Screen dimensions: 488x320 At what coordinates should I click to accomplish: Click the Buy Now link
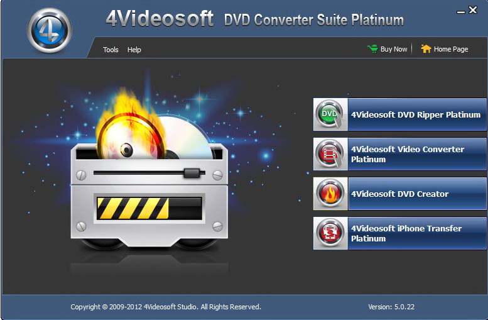coord(394,49)
